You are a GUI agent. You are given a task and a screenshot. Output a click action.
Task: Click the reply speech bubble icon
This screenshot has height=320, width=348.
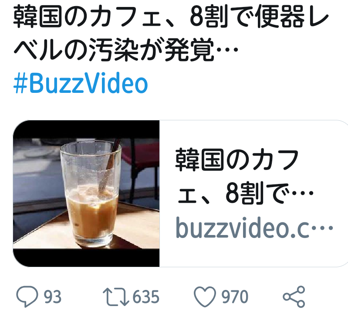tap(27, 296)
